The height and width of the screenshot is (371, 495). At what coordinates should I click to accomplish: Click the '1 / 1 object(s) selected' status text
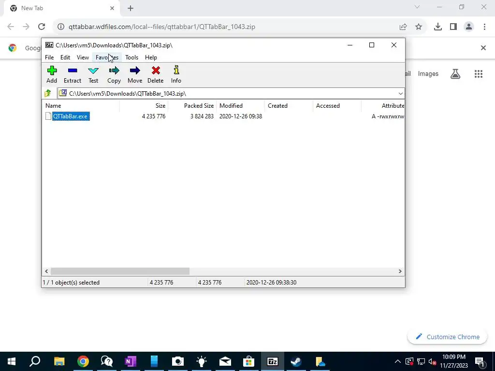72,282
